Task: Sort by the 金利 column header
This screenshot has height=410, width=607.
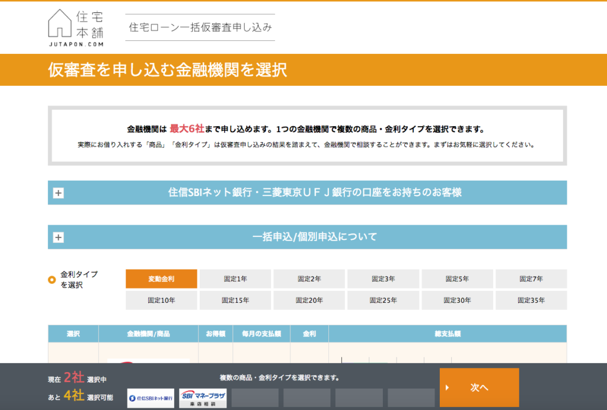Action: click(x=309, y=334)
